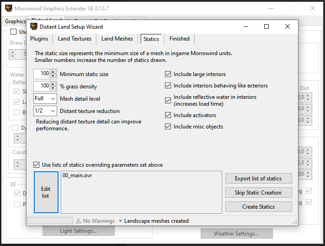Uncheck Include misc objects
The height and width of the screenshot is (246, 325).
tap(168, 127)
